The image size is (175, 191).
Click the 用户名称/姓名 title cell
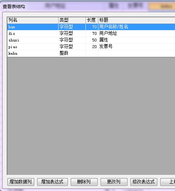click(137, 27)
